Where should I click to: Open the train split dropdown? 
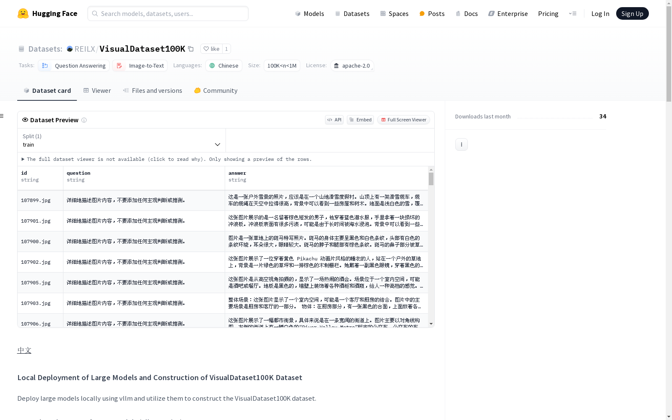[x=122, y=140]
